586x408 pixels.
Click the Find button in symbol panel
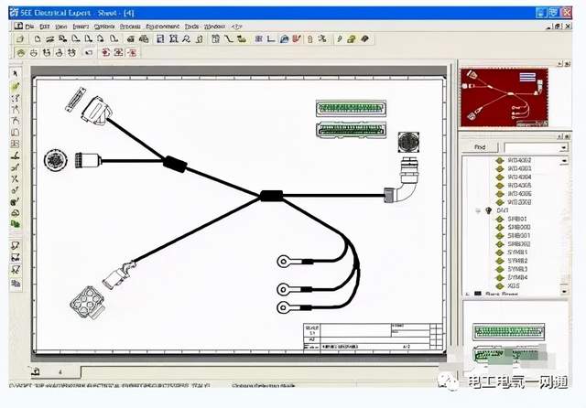[479, 146]
